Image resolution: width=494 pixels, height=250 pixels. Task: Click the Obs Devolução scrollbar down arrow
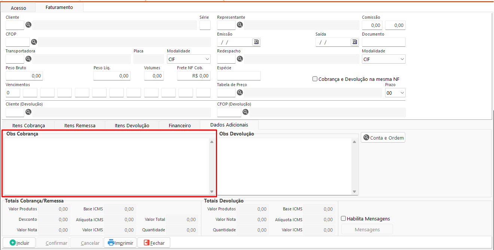355,192
